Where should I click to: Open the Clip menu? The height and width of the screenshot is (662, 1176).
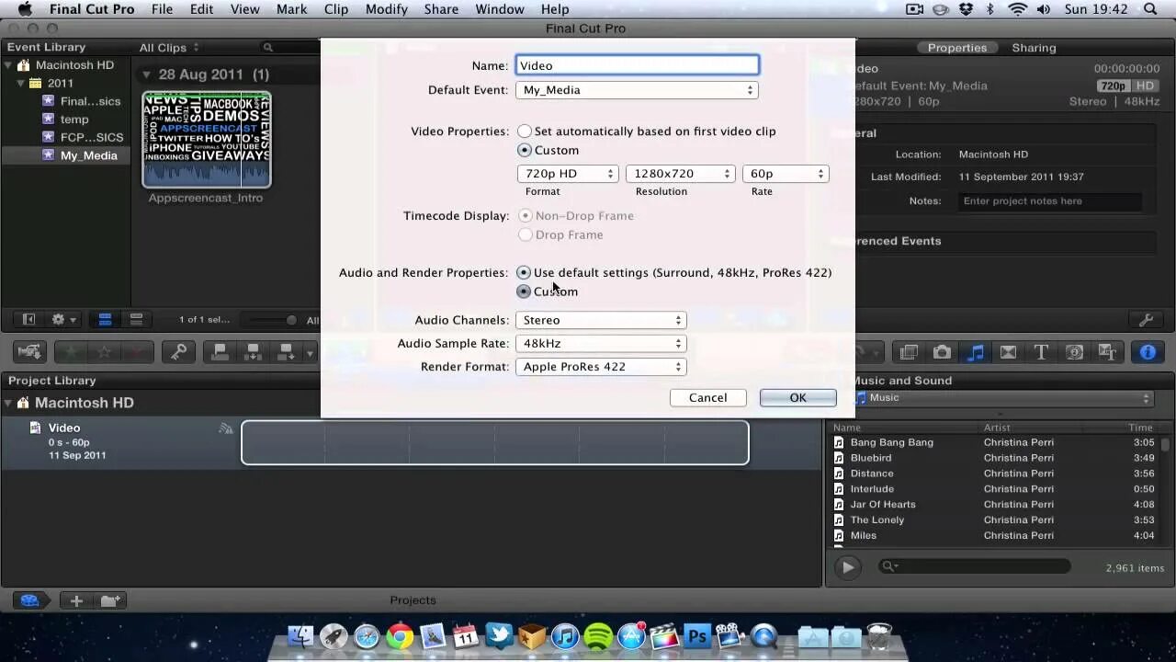[x=336, y=9]
